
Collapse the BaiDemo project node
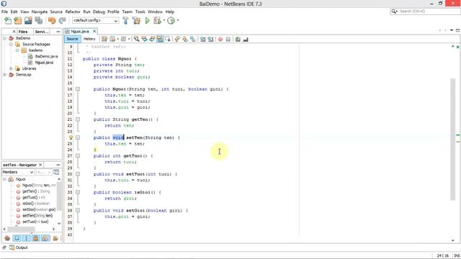(5, 38)
